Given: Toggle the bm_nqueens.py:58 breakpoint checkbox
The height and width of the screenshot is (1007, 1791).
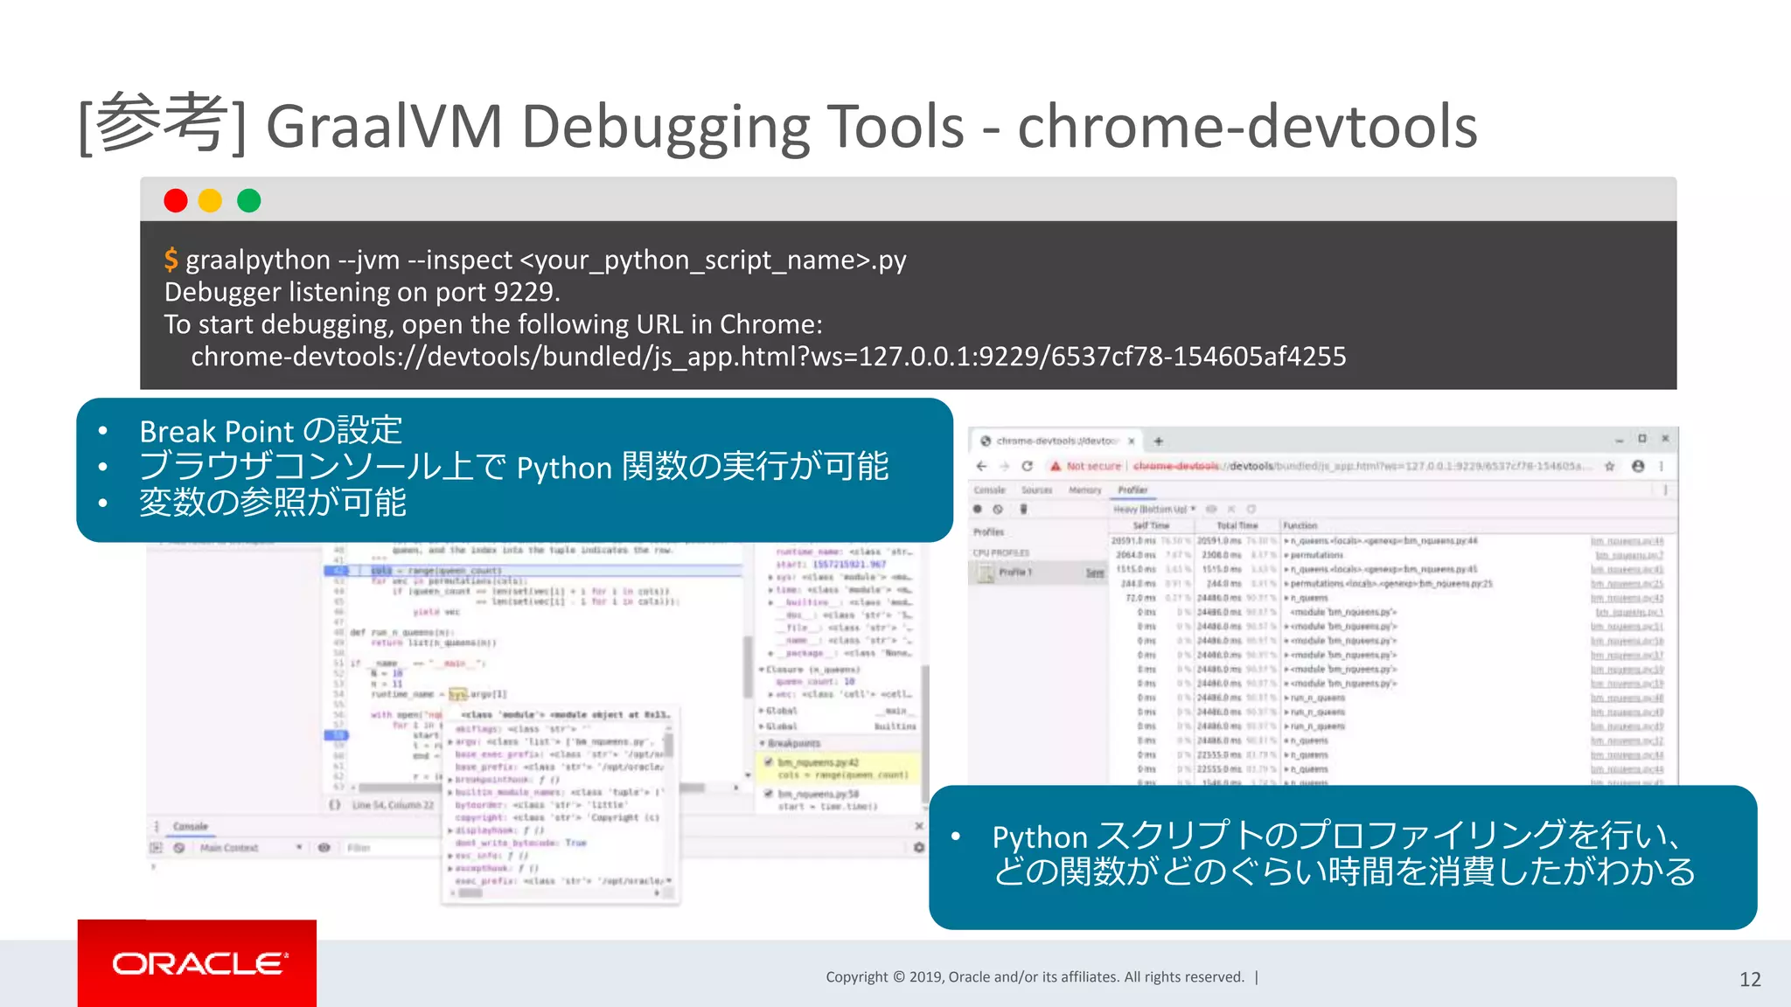Looking at the screenshot, I should click(769, 794).
